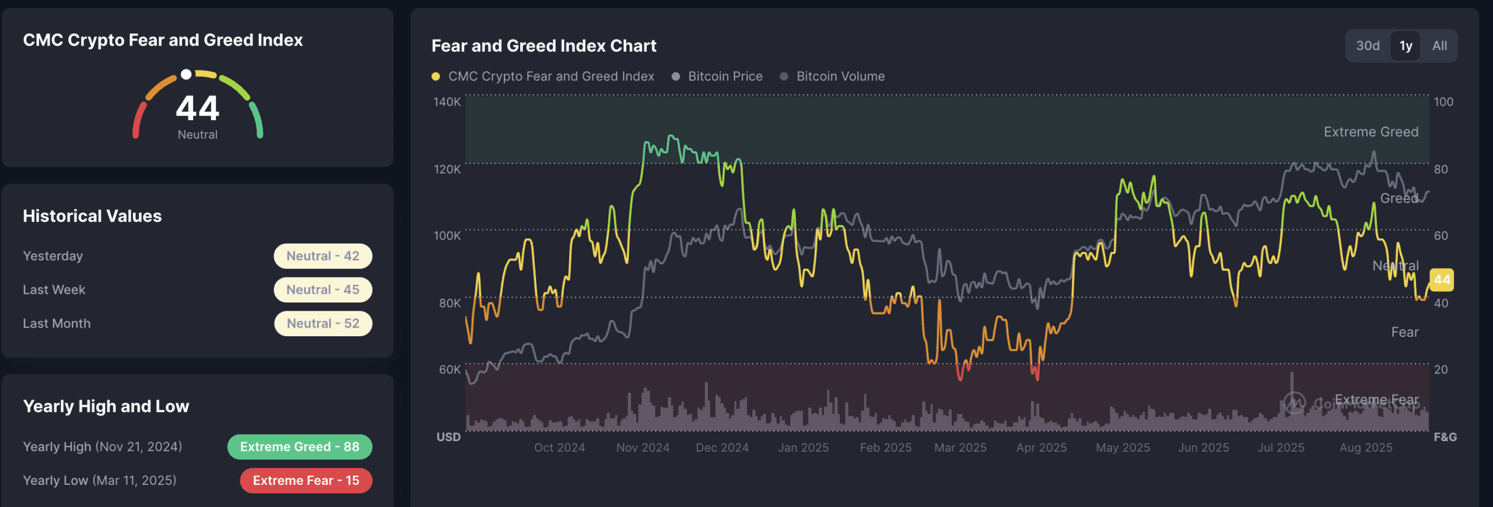
Task: Click the Neutral - 45 last week badge
Action: [x=323, y=290]
